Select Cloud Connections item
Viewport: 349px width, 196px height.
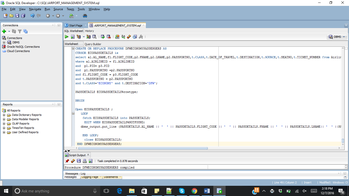(18, 51)
